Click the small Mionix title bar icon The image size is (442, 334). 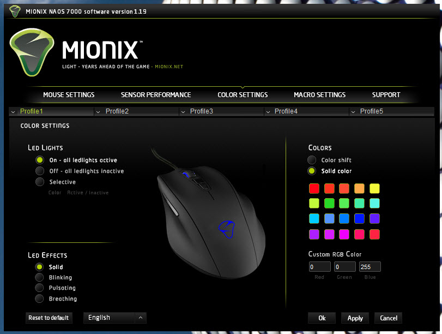point(15,11)
